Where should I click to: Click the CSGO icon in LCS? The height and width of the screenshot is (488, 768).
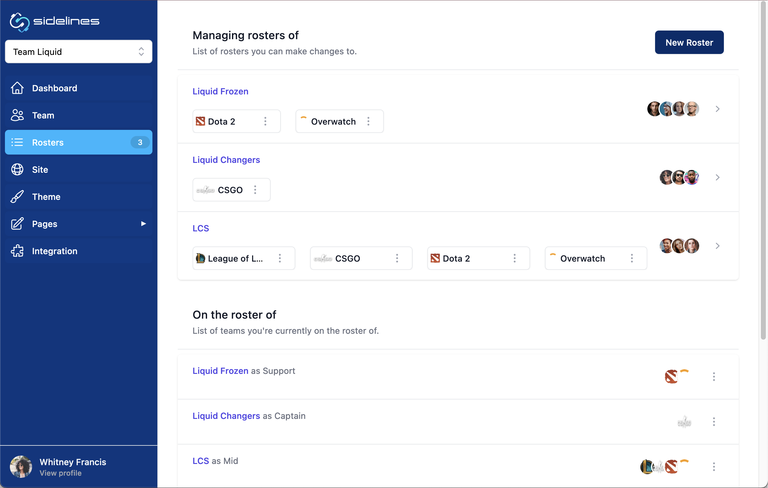click(323, 258)
